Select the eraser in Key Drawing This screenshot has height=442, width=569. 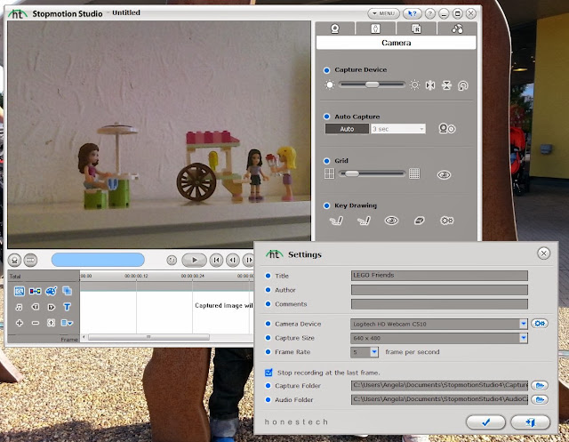tap(419, 221)
